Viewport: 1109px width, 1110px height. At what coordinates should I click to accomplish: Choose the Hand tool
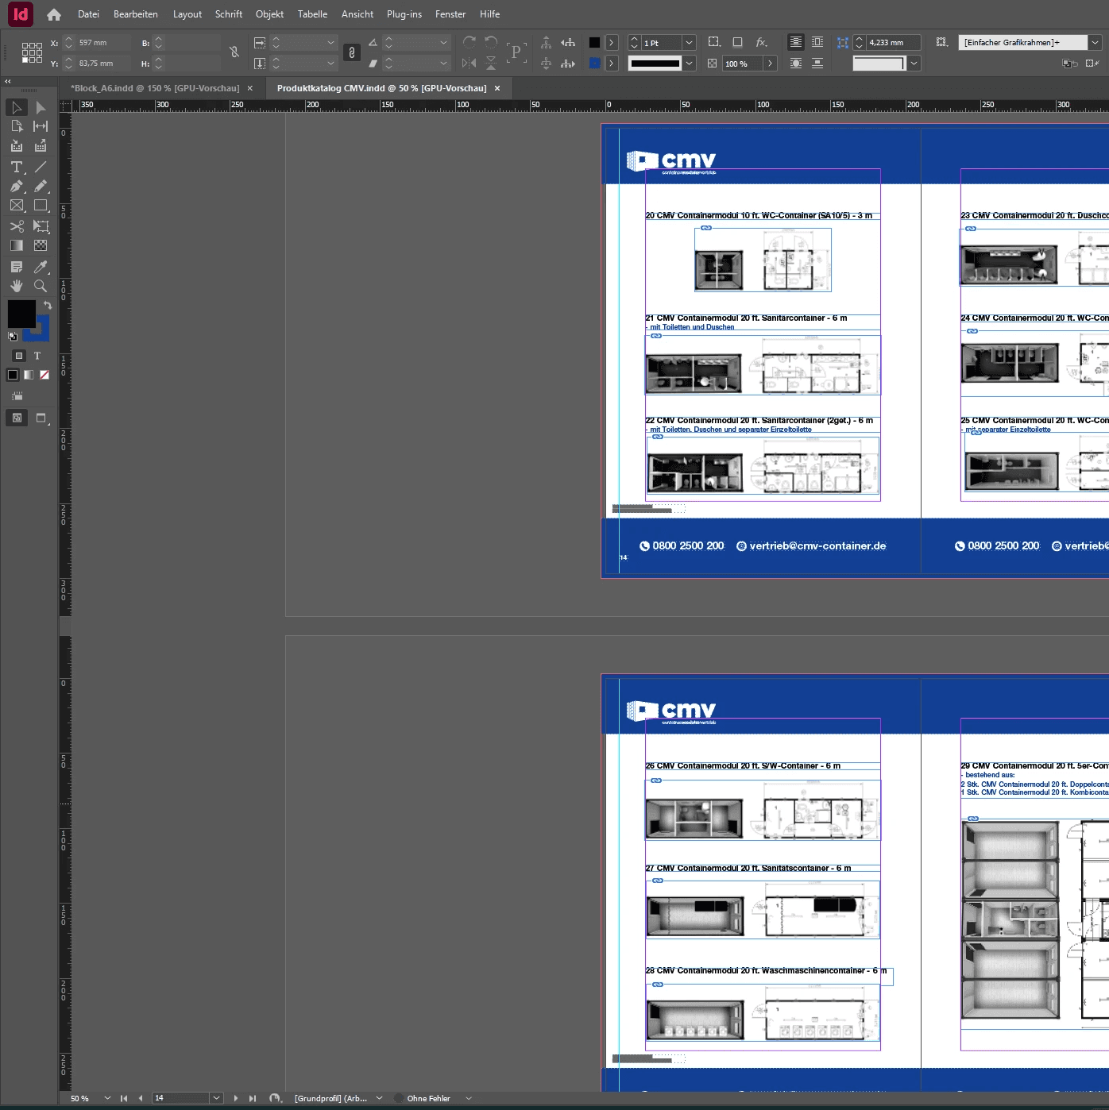pos(16,286)
